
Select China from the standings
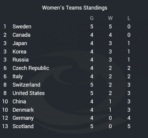(19, 102)
